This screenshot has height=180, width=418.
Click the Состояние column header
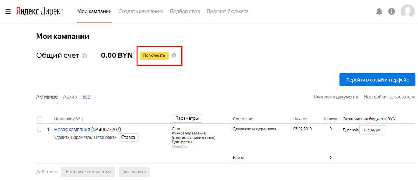(243, 119)
